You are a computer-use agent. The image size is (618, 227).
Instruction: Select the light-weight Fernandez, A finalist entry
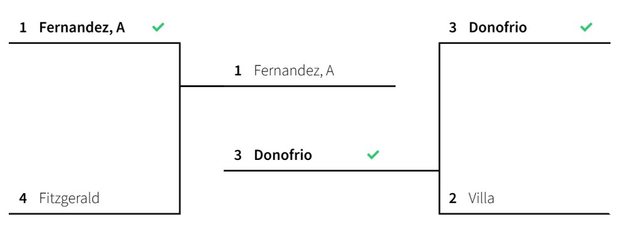[x=294, y=71]
